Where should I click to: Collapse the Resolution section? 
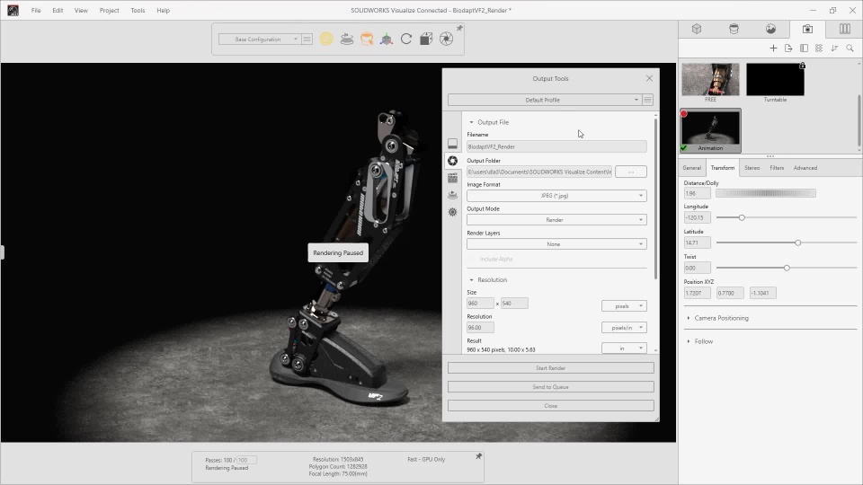(x=471, y=280)
